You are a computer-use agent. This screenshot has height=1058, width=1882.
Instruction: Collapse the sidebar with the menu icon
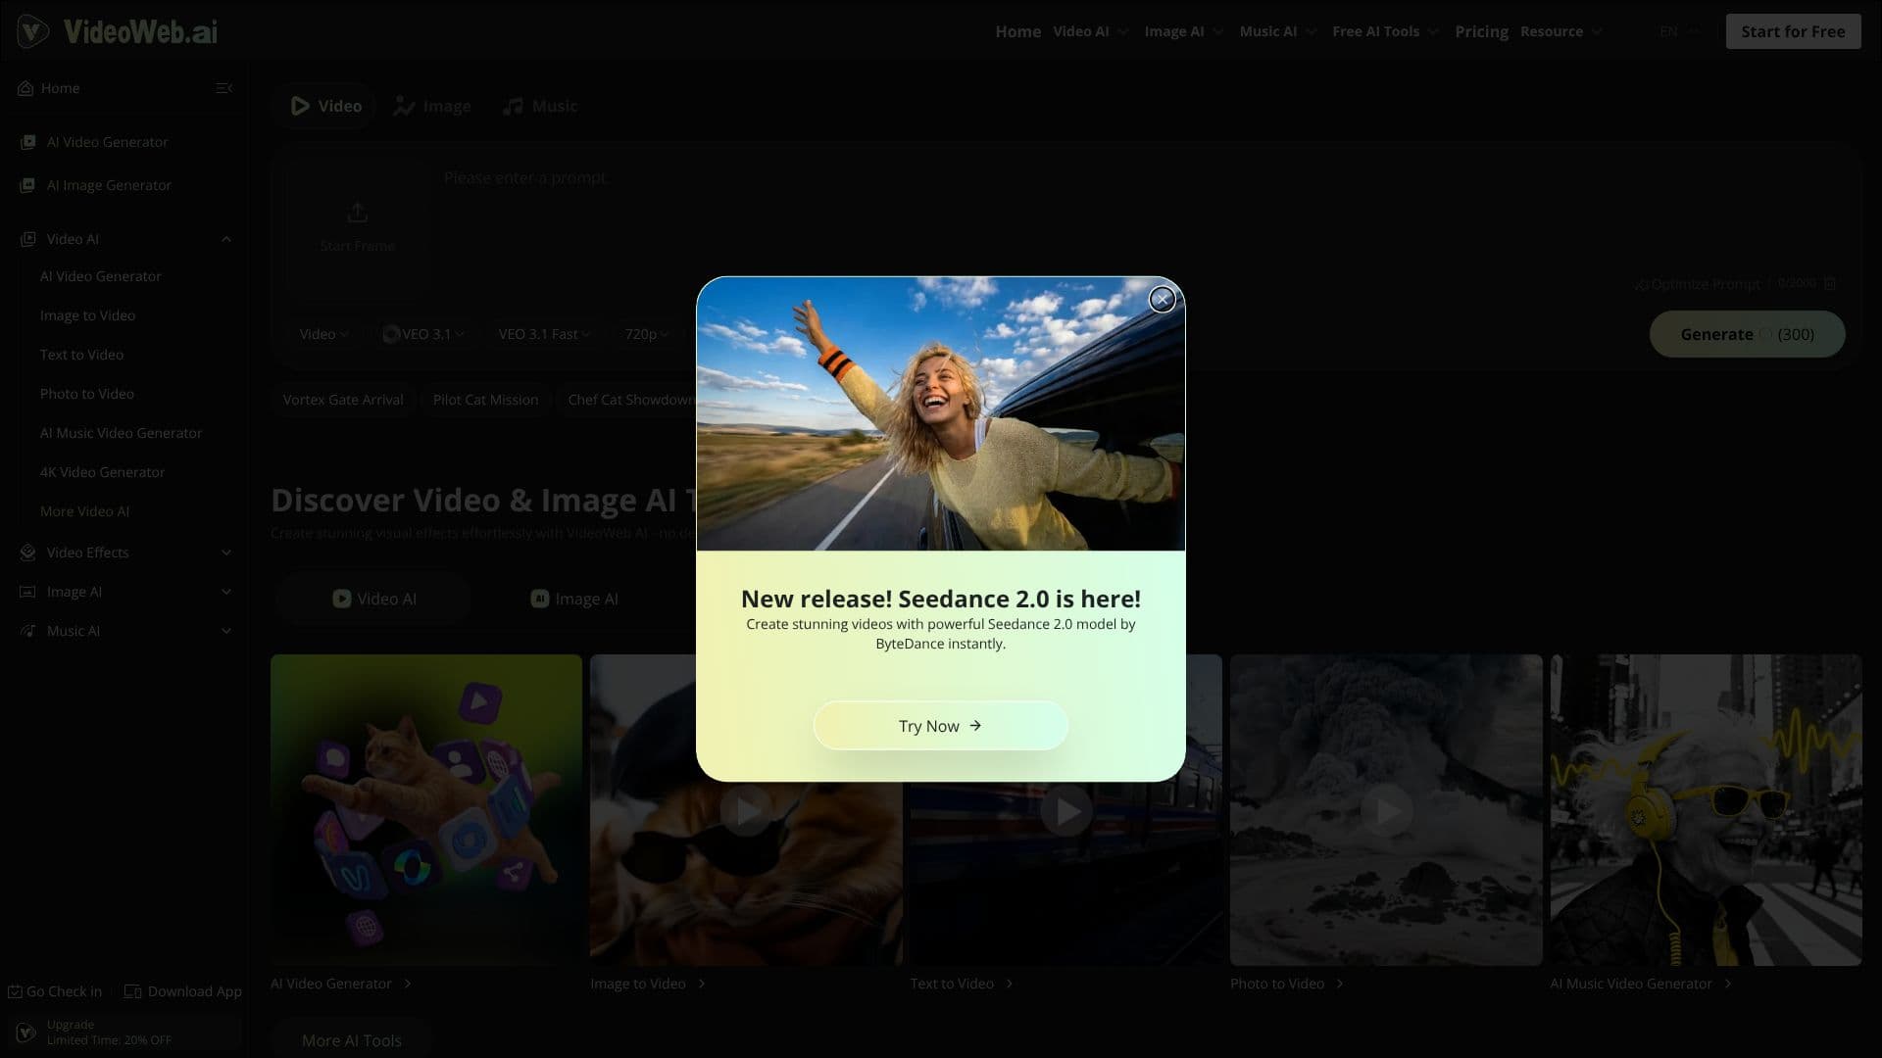(224, 88)
